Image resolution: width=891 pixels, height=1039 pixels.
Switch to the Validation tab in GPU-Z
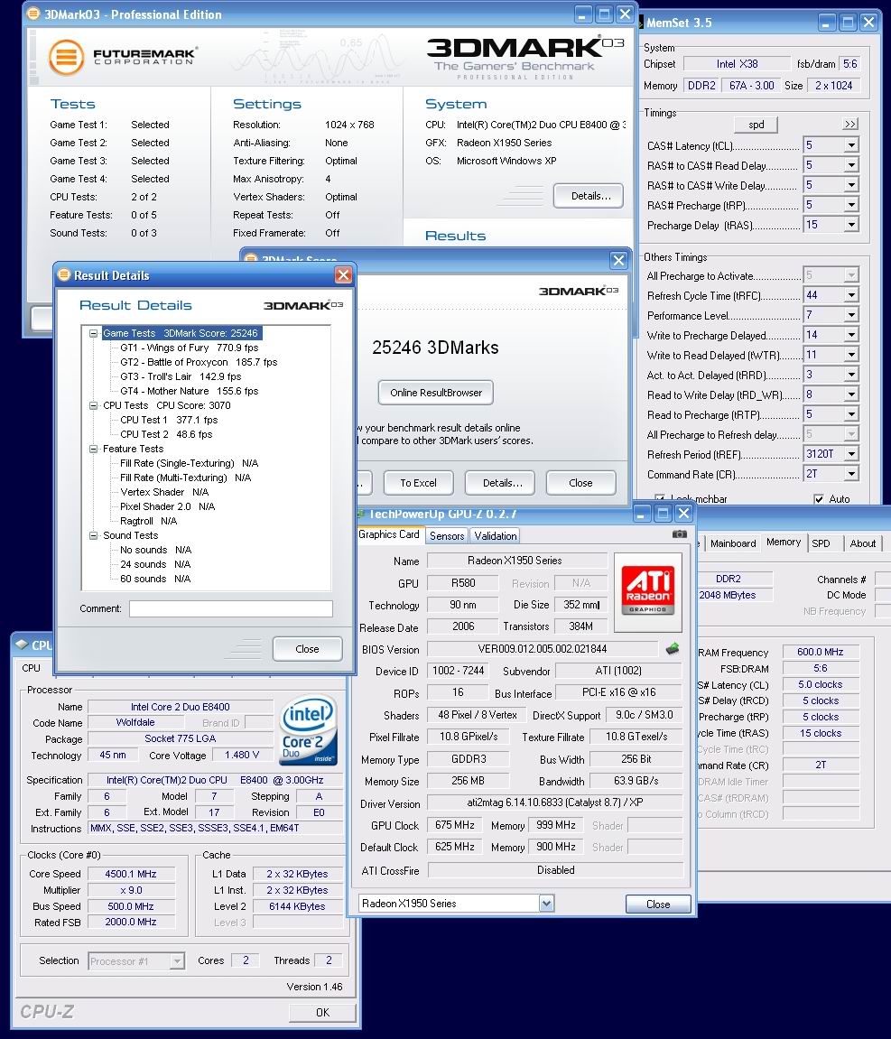(x=496, y=536)
